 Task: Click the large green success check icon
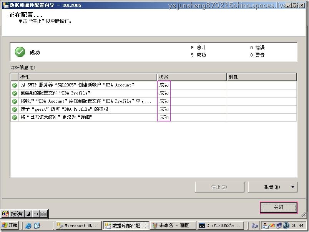click(20, 52)
